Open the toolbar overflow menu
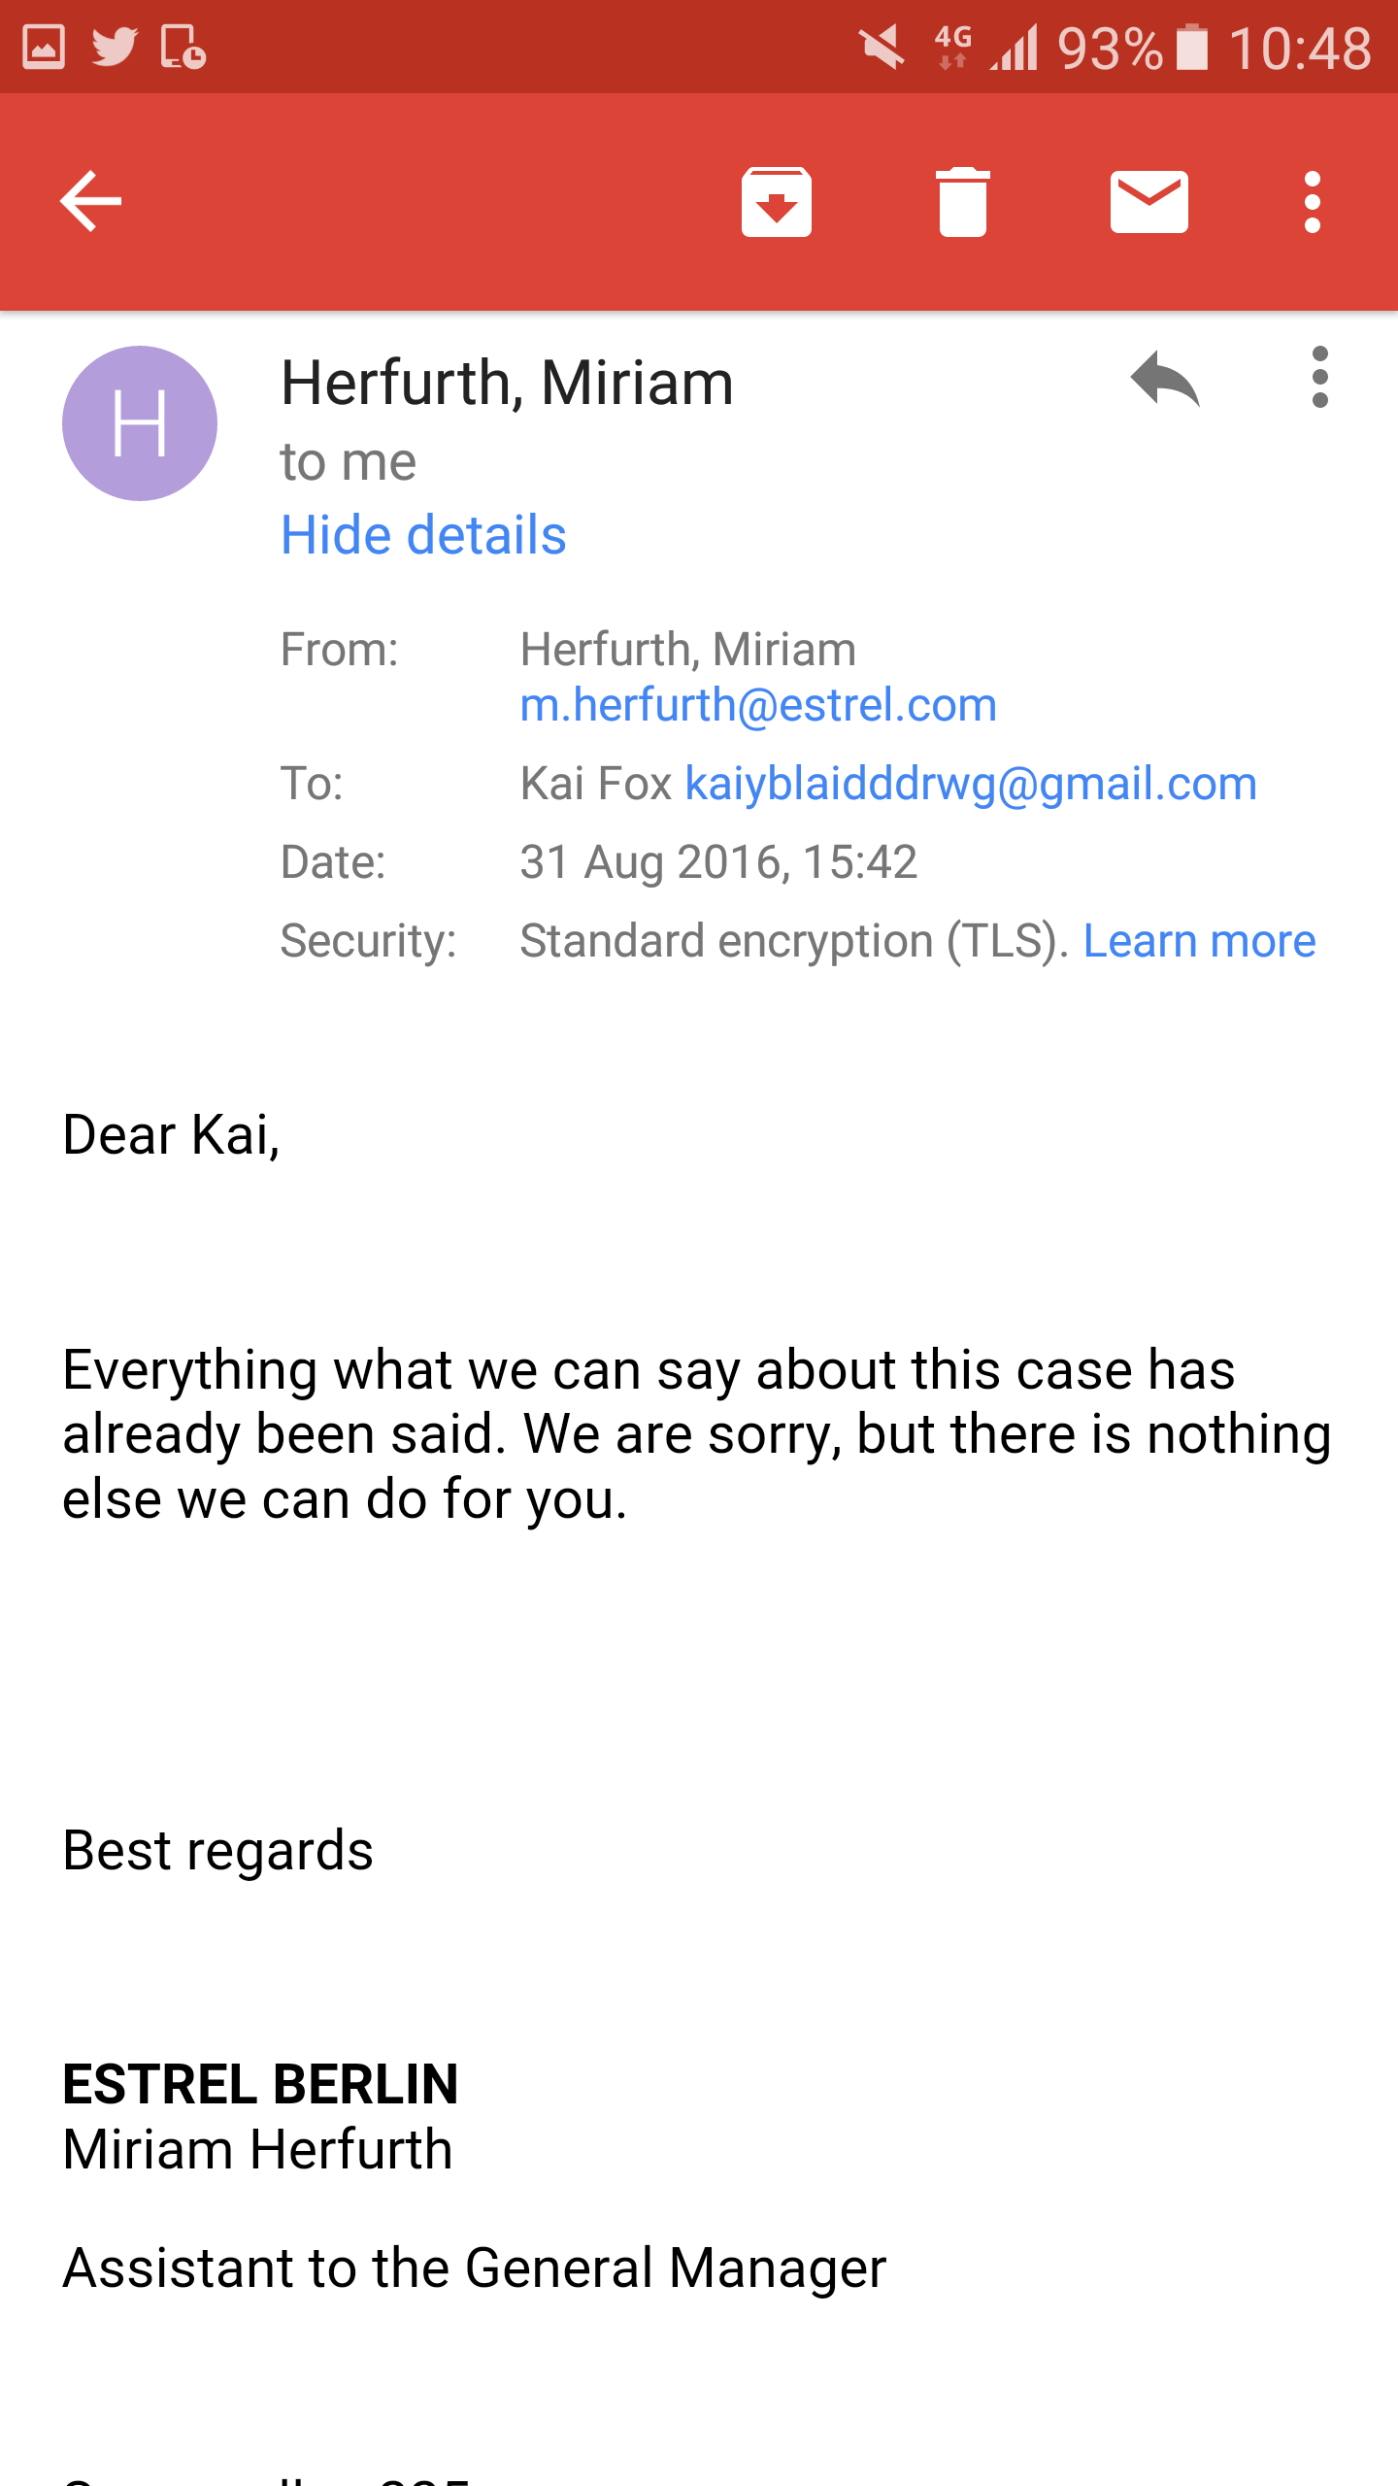1398x2486 pixels. [1312, 202]
